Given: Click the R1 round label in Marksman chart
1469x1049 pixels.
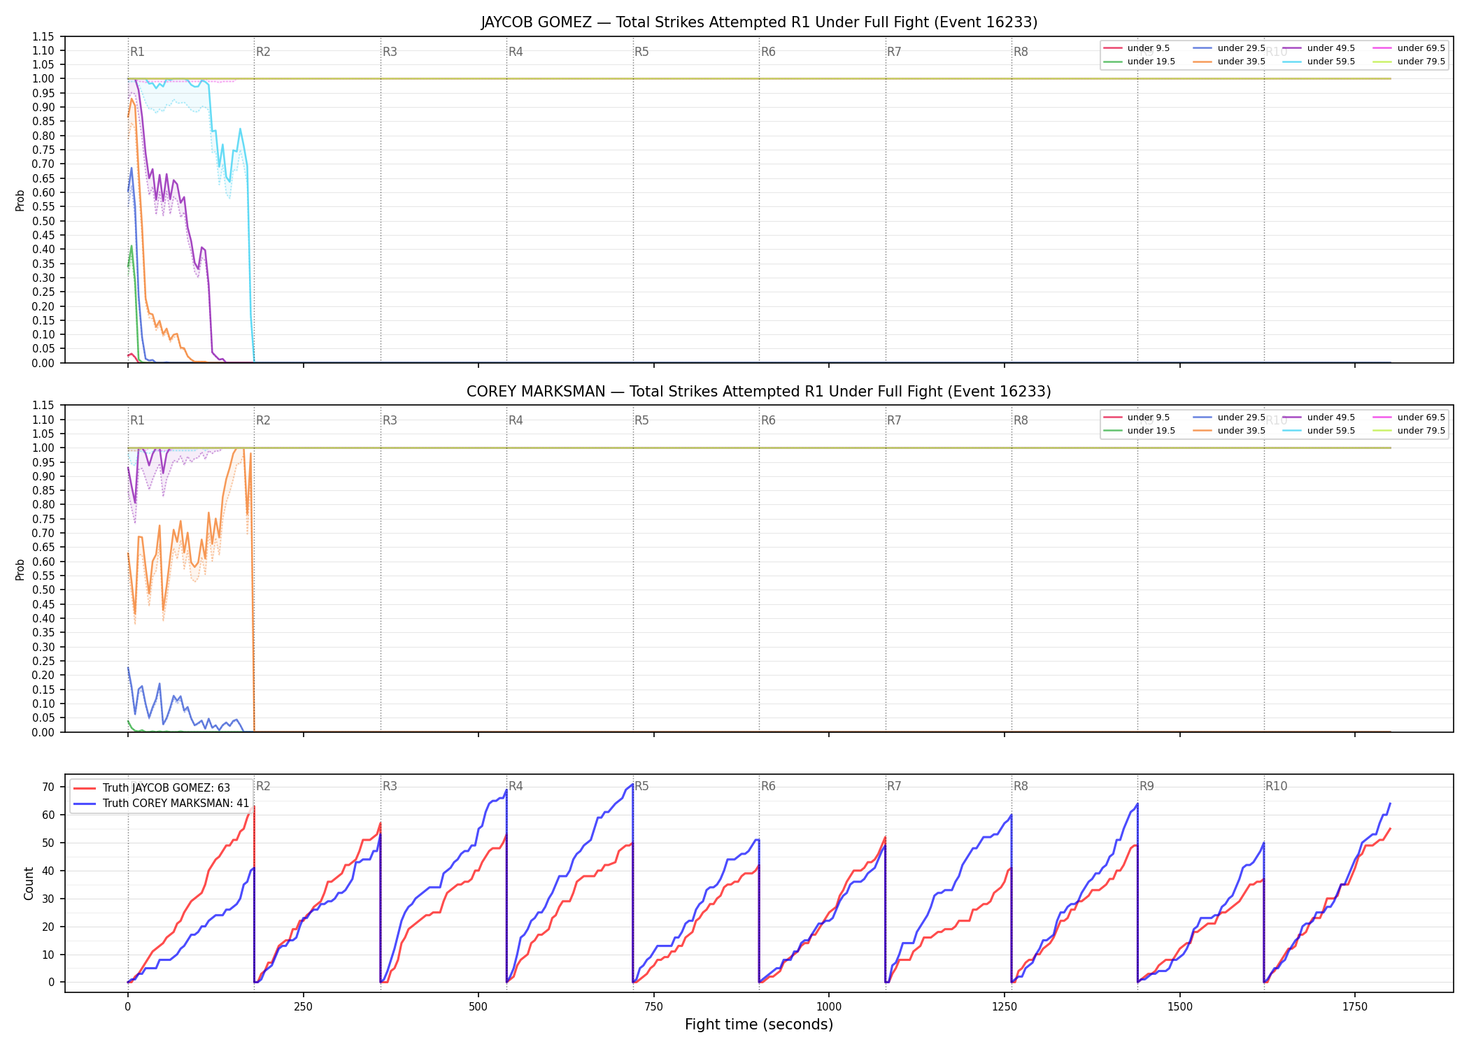Looking at the screenshot, I should pyautogui.click(x=137, y=421).
